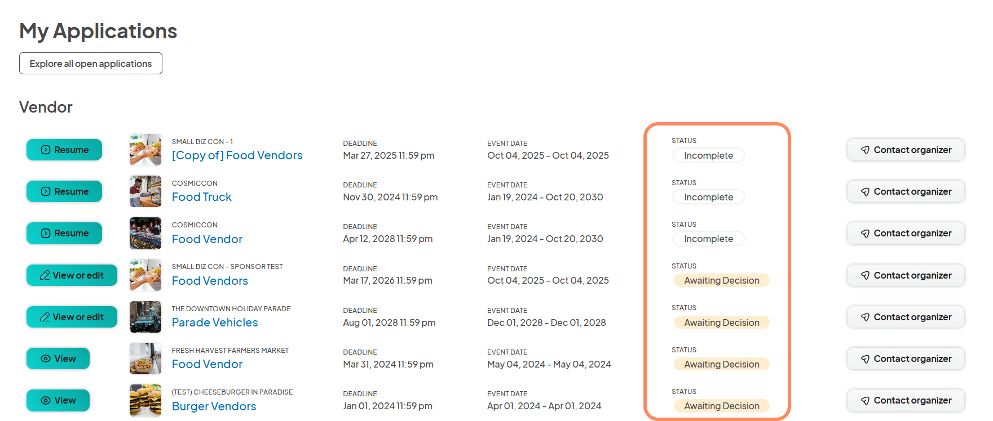
Task: Click paper plane icon for Burger Vendors contact
Action: (x=865, y=400)
